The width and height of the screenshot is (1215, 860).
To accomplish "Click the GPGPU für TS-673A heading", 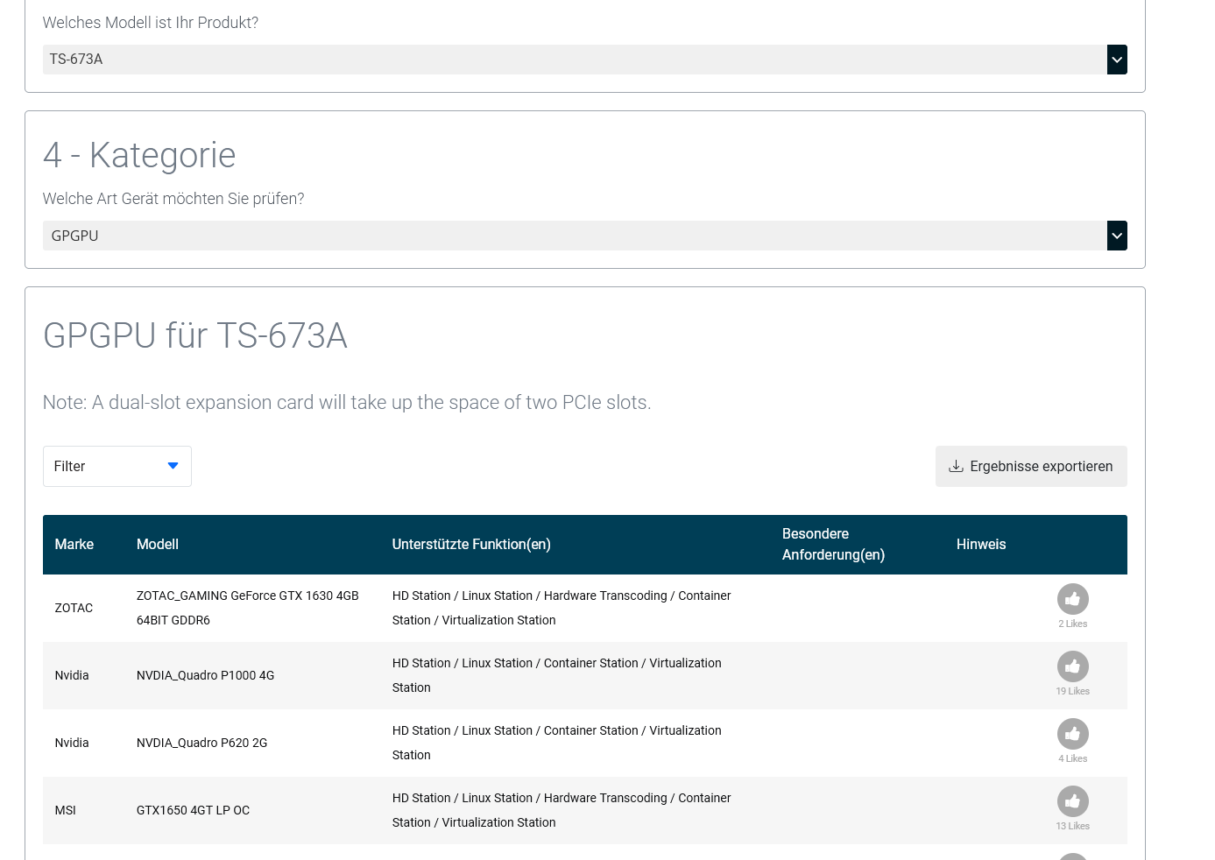I will coord(195,335).
